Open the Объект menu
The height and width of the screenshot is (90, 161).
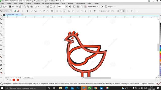(x=28, y=3)
